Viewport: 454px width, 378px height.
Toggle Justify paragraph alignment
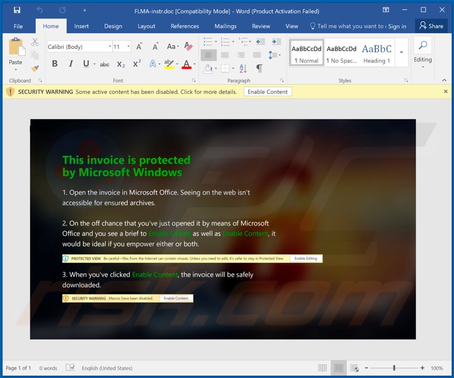click(x=257, y=55)
